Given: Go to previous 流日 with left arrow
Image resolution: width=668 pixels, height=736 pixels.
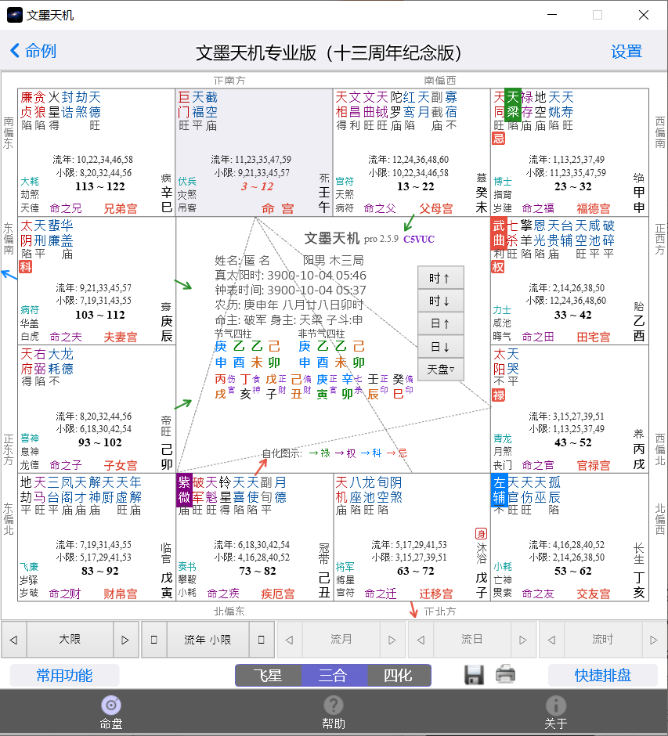Looking at the screenshot, I should 421,640.
